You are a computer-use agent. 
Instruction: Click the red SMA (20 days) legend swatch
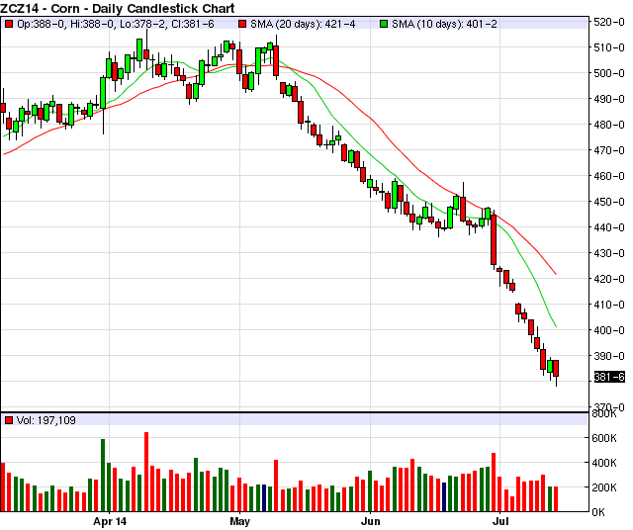242,24
